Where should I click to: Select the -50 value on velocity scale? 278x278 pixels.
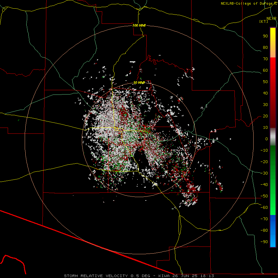click(x=264, y=196)
